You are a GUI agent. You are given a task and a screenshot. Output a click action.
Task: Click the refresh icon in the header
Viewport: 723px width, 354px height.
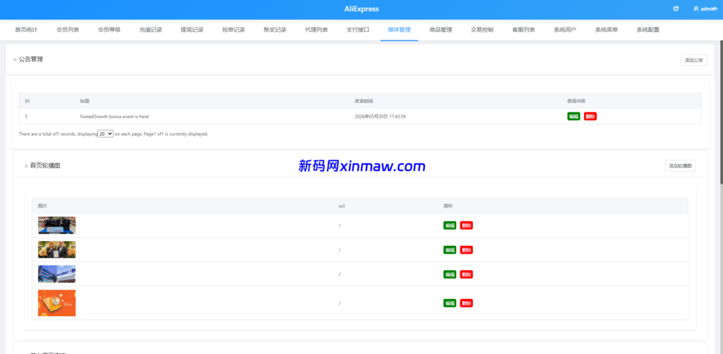[676, 8]
